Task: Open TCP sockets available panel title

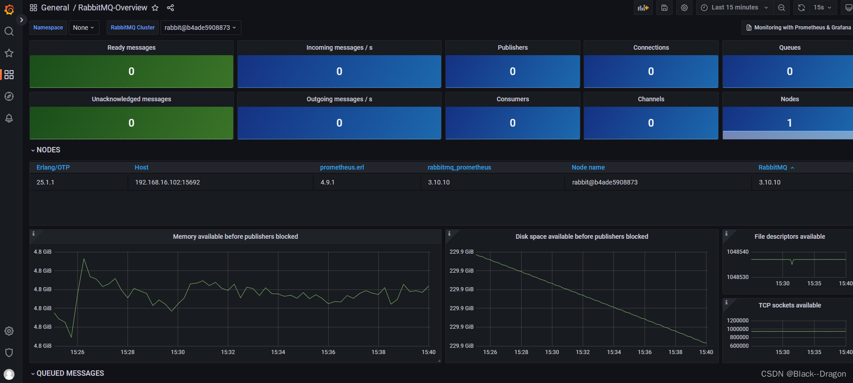Action: coord(790,305)
